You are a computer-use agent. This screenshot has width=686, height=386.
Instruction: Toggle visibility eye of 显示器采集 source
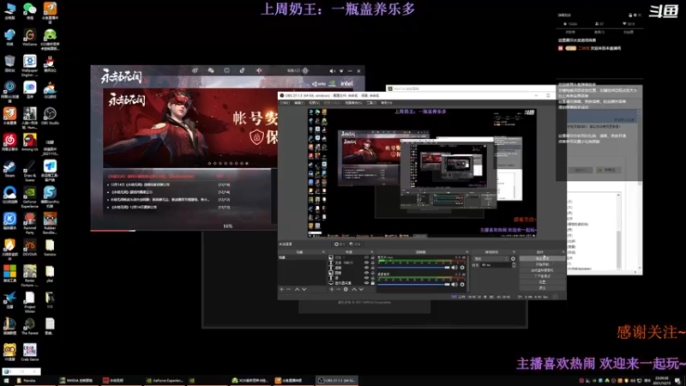[367, 283]
